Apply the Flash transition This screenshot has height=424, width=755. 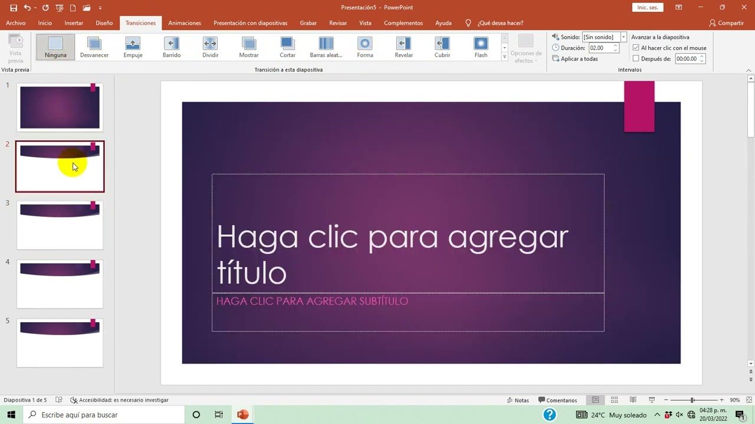coord(481,47)
